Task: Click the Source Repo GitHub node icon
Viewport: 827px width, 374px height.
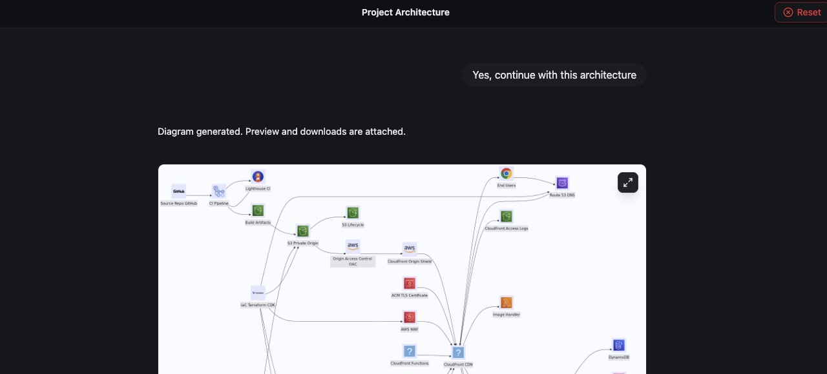Action: point(179,192)
